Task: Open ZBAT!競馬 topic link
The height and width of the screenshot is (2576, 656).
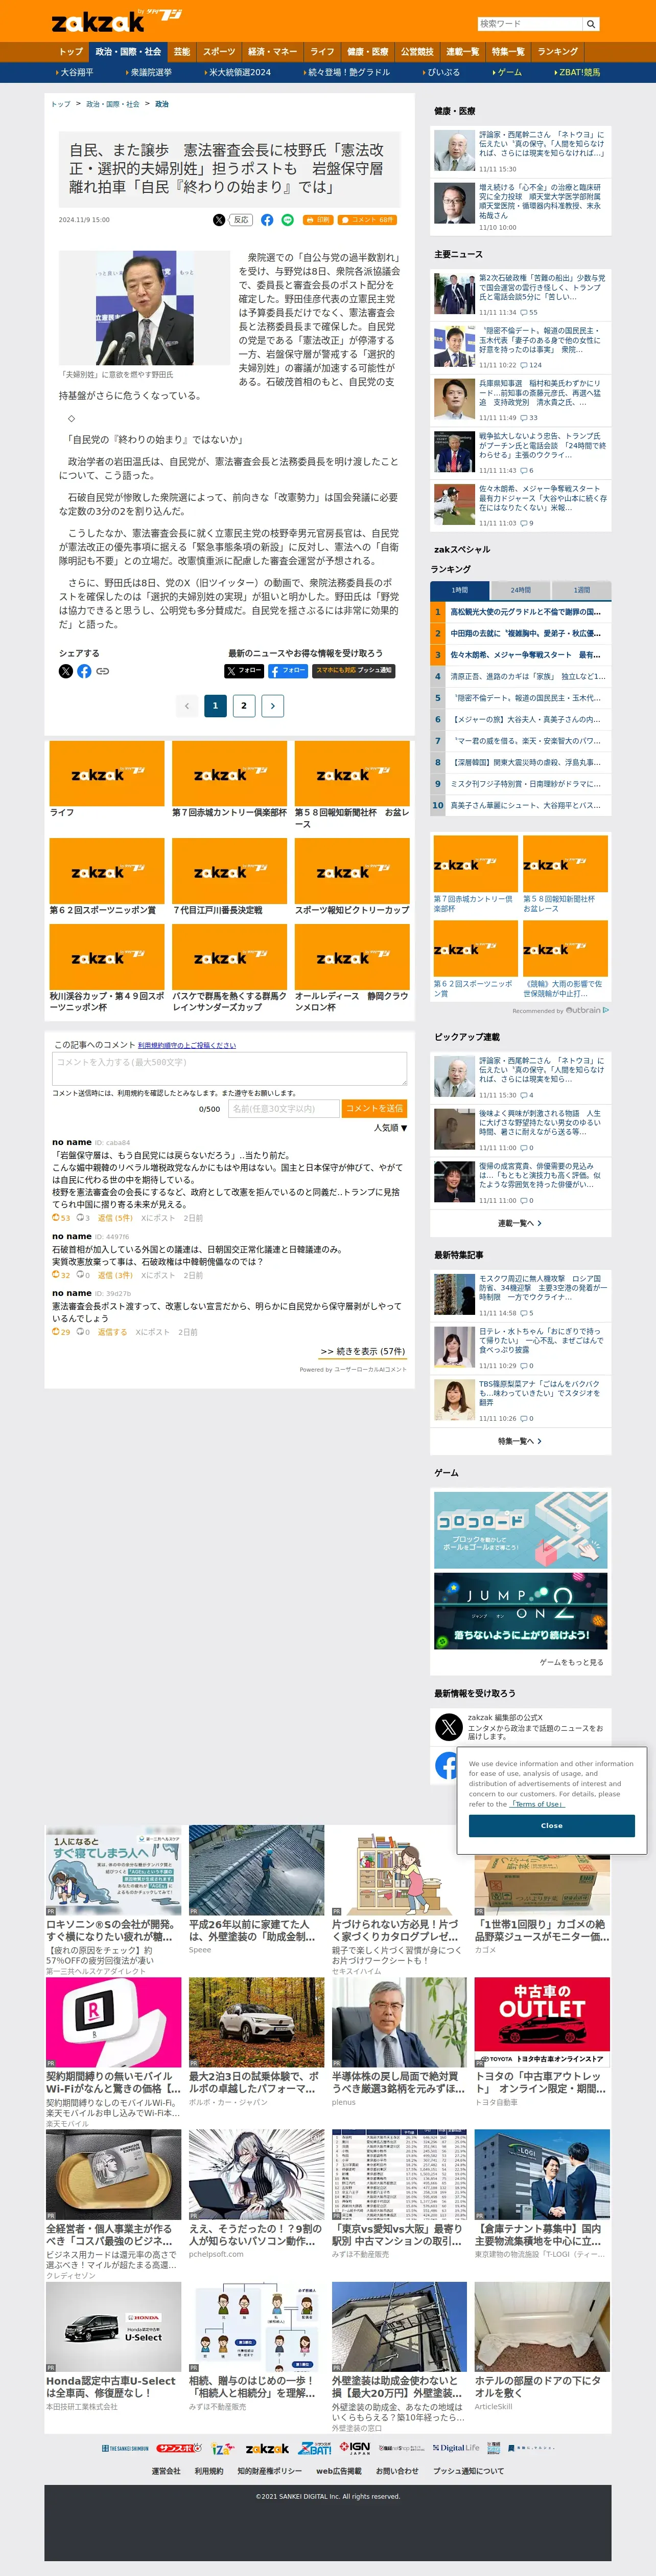Action: [x=578, y=73]
